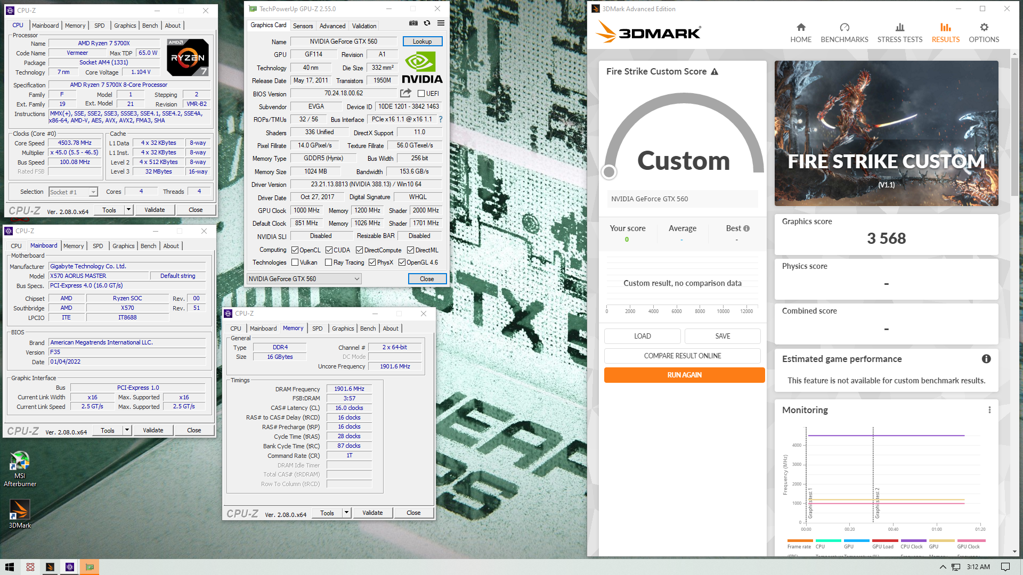The image size is (1023, 575).
Task: Toggle the DirectCompute checkbox
Action: (359, 250)
